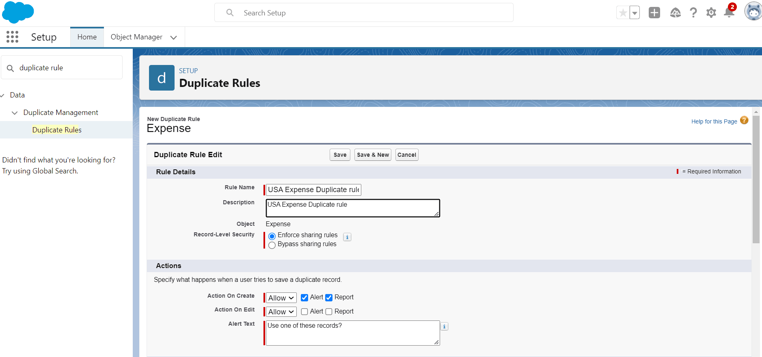This screenshot has height=357, width=762.
Task: Uncheck Alert for Action On Create
Action: (x=304, y=298)
